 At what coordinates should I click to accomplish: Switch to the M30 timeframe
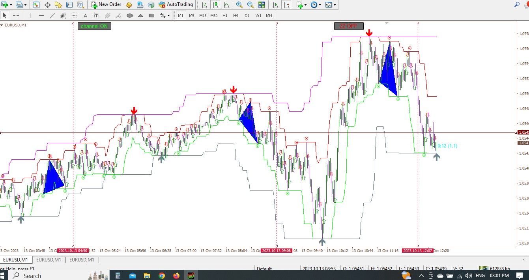coord(214,15)
